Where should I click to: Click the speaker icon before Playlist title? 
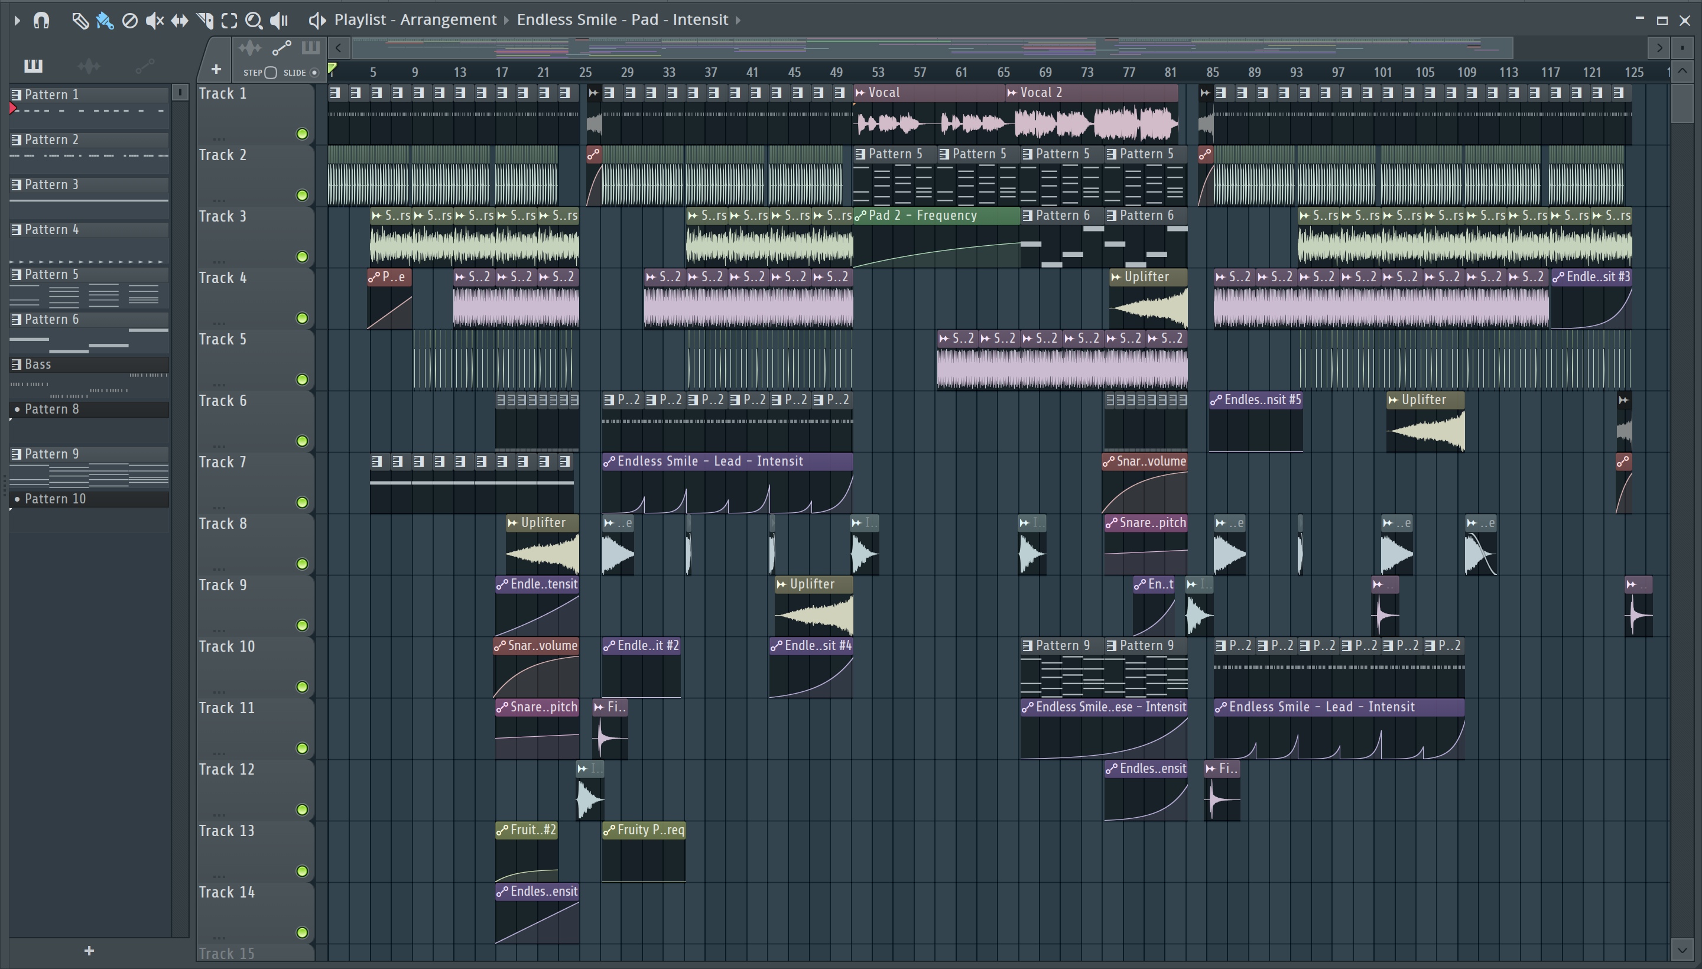(x=317, y=21)
